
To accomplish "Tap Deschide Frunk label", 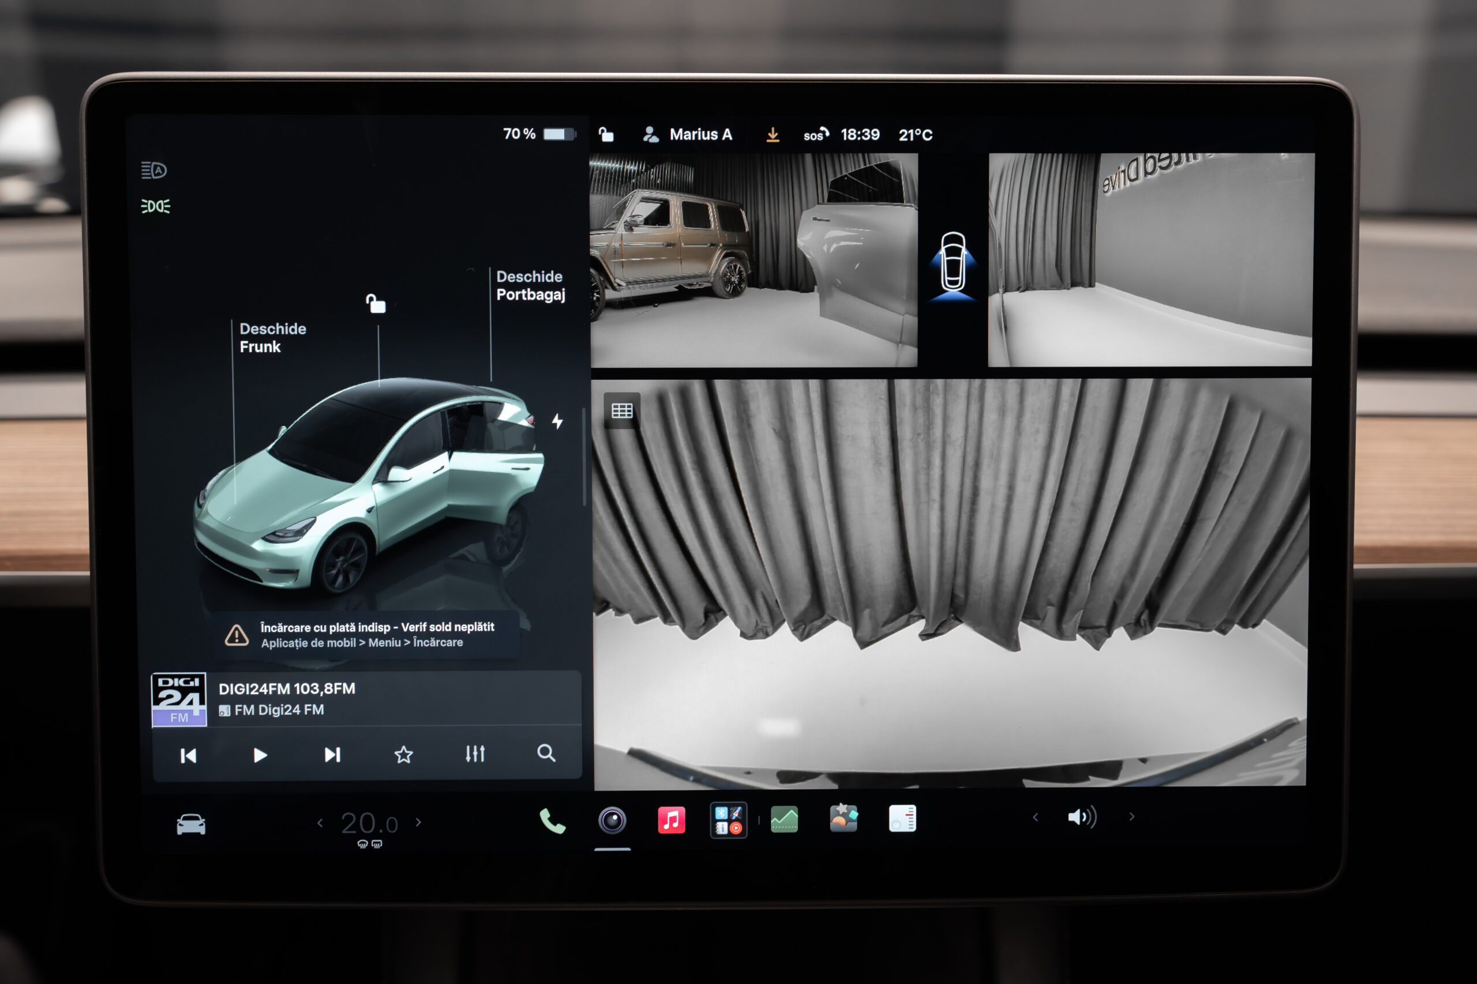I will 272,338.
